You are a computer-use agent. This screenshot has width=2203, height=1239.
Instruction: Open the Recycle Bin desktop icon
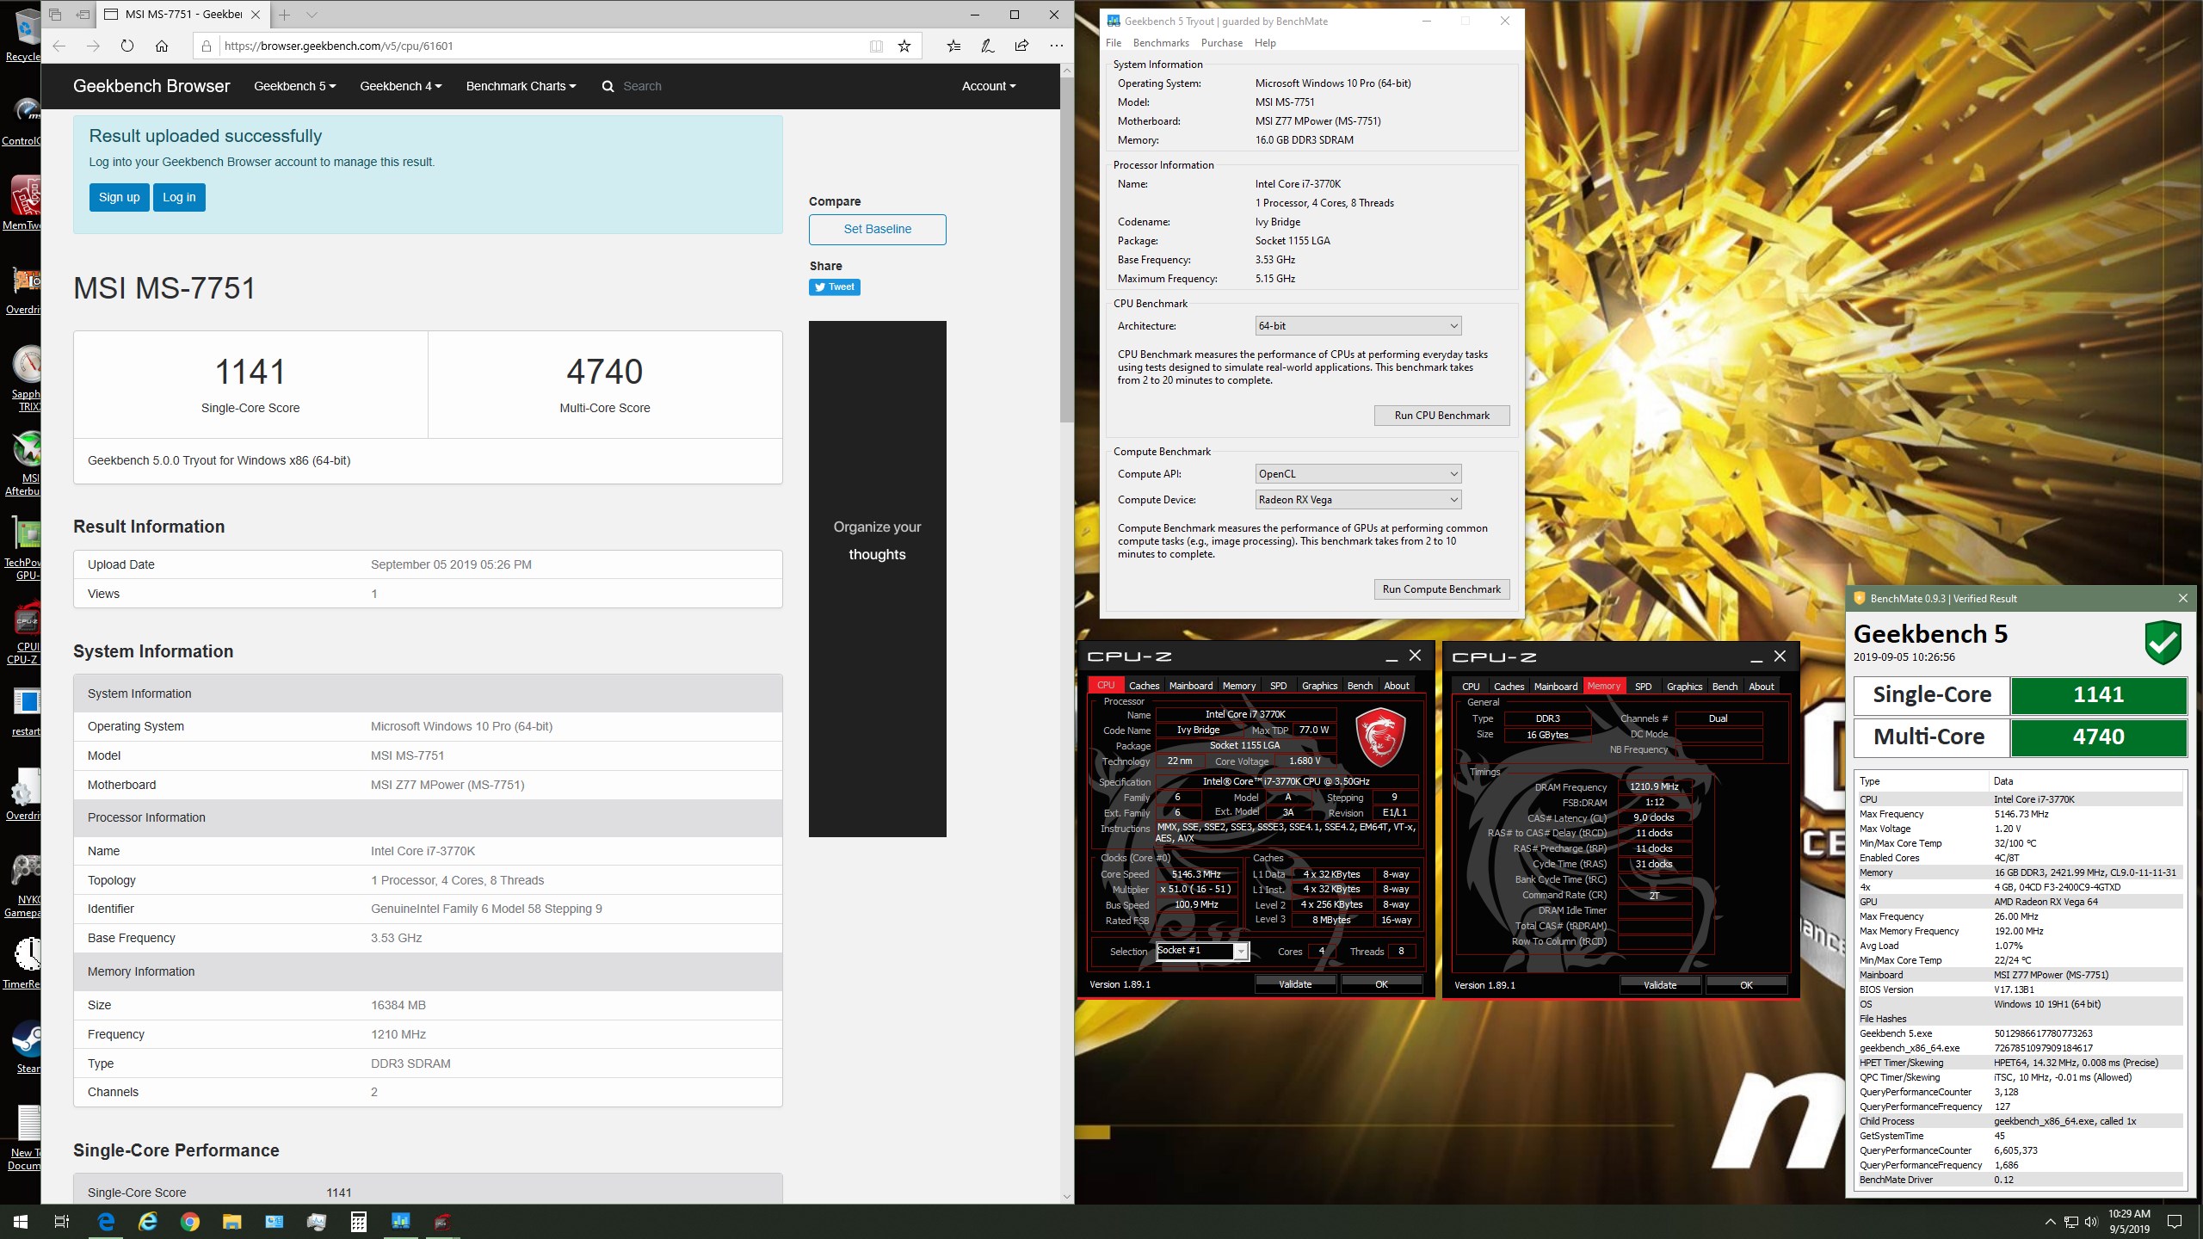pyautogui.click(x=24, y=34)
